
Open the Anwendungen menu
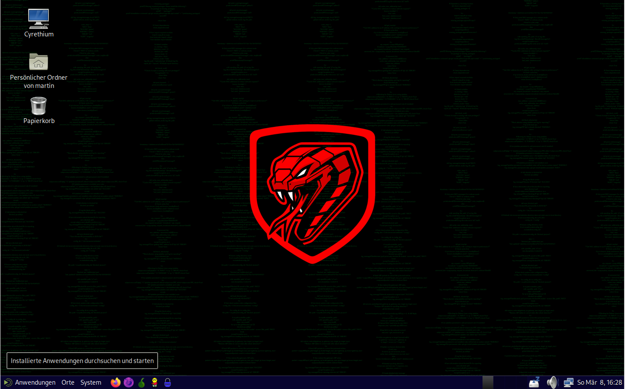[30, 383]
